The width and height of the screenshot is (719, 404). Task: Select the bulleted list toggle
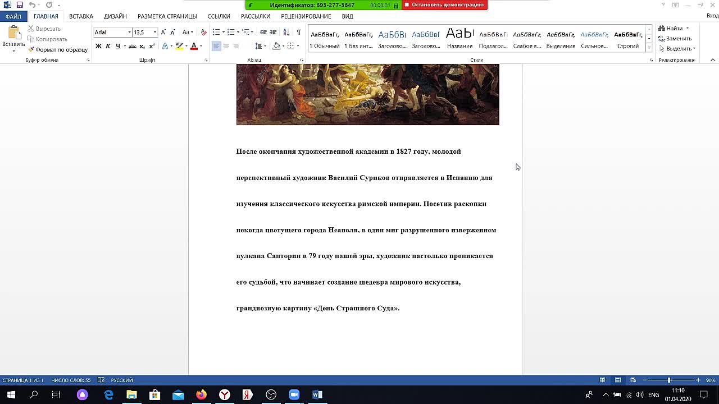coord(217,33)
